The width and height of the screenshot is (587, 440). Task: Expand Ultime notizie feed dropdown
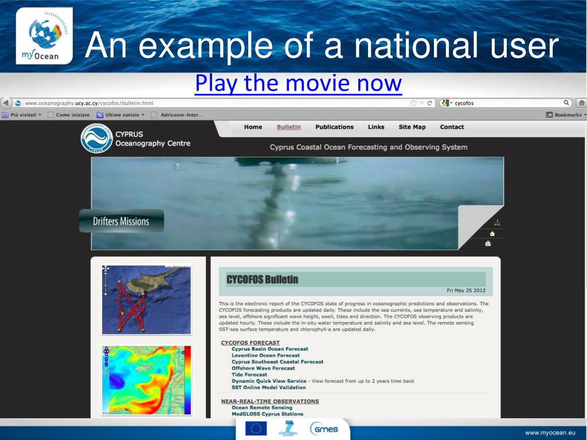[120, 115]
